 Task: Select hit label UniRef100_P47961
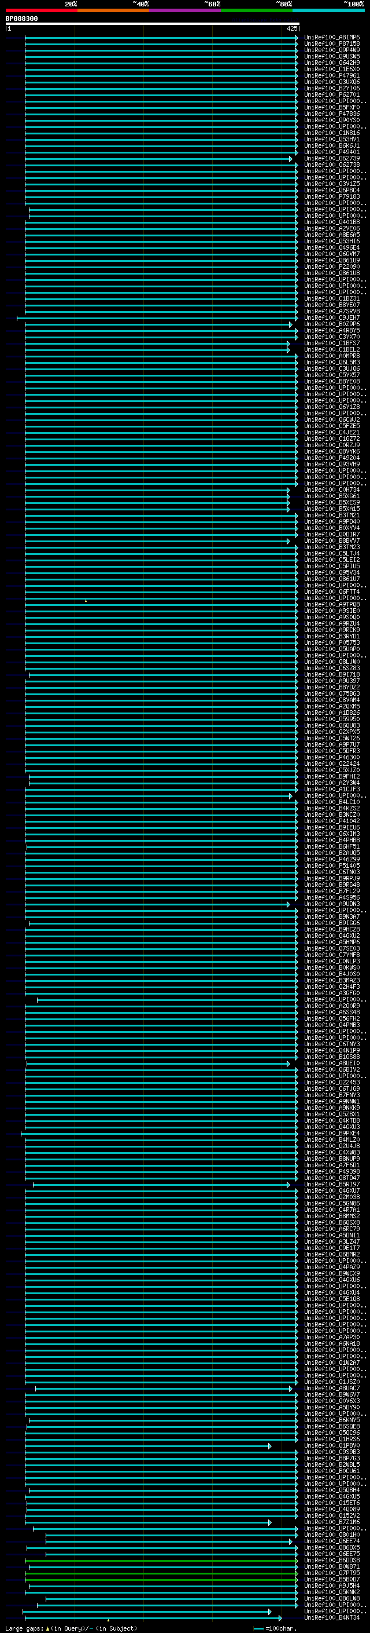331,75
